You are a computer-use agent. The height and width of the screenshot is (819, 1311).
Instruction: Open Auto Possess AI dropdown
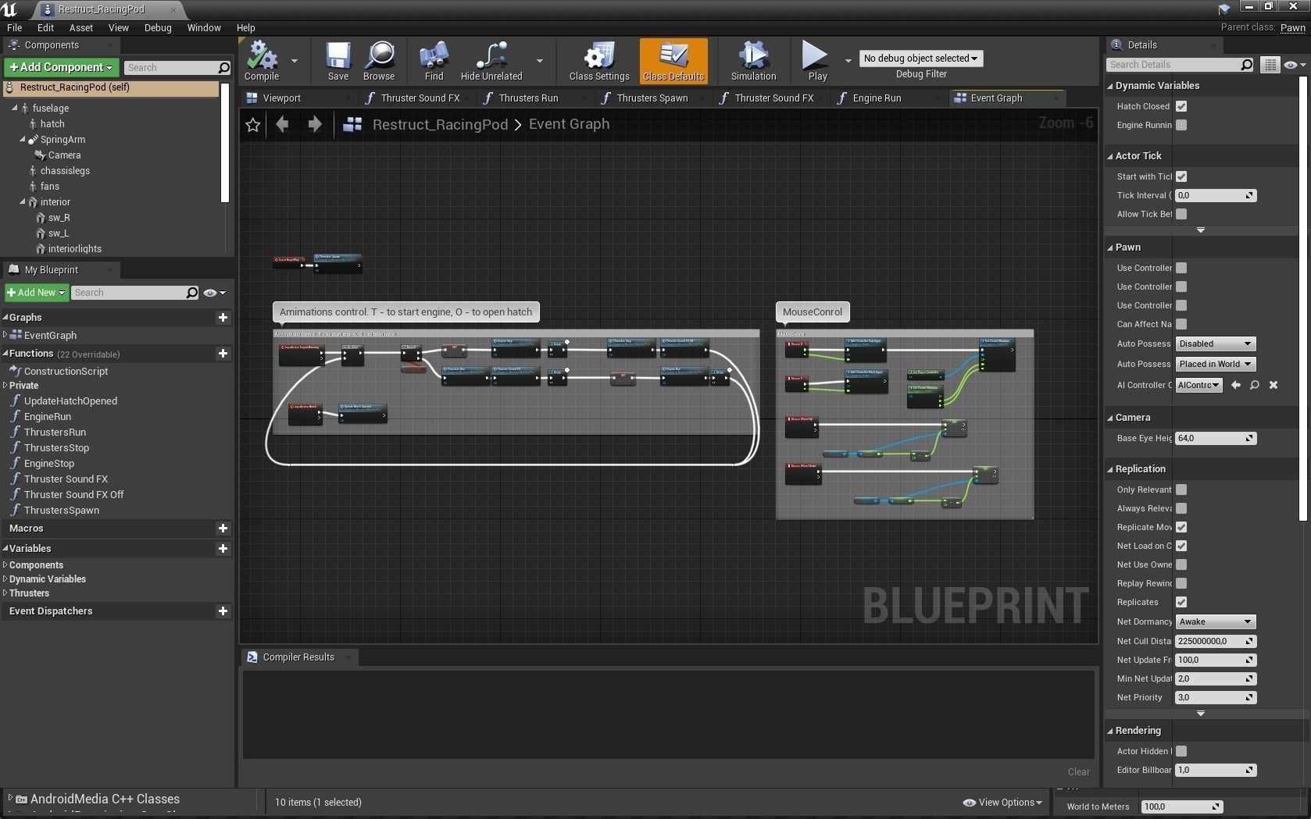point(1215,364)
